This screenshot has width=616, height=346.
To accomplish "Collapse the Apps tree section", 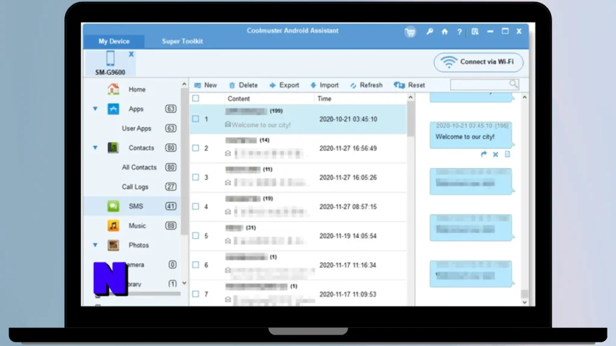I will pos(95,109).
